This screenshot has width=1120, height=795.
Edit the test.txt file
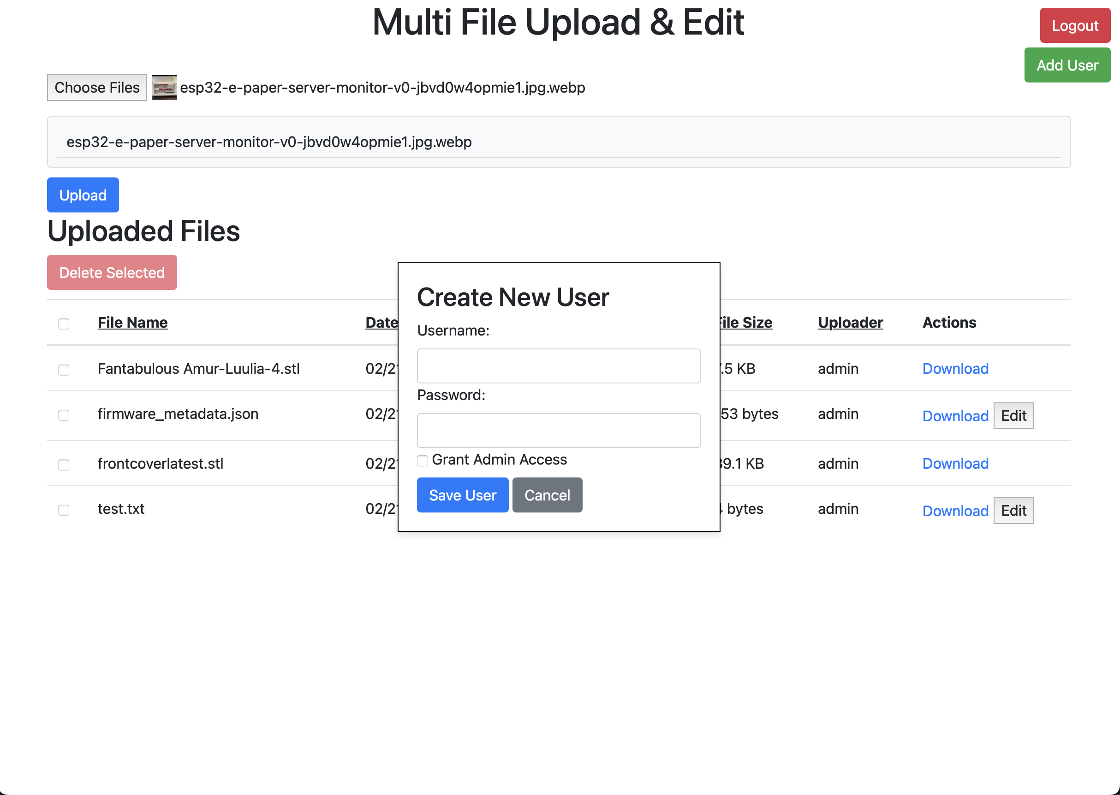tap(1013, 511)
